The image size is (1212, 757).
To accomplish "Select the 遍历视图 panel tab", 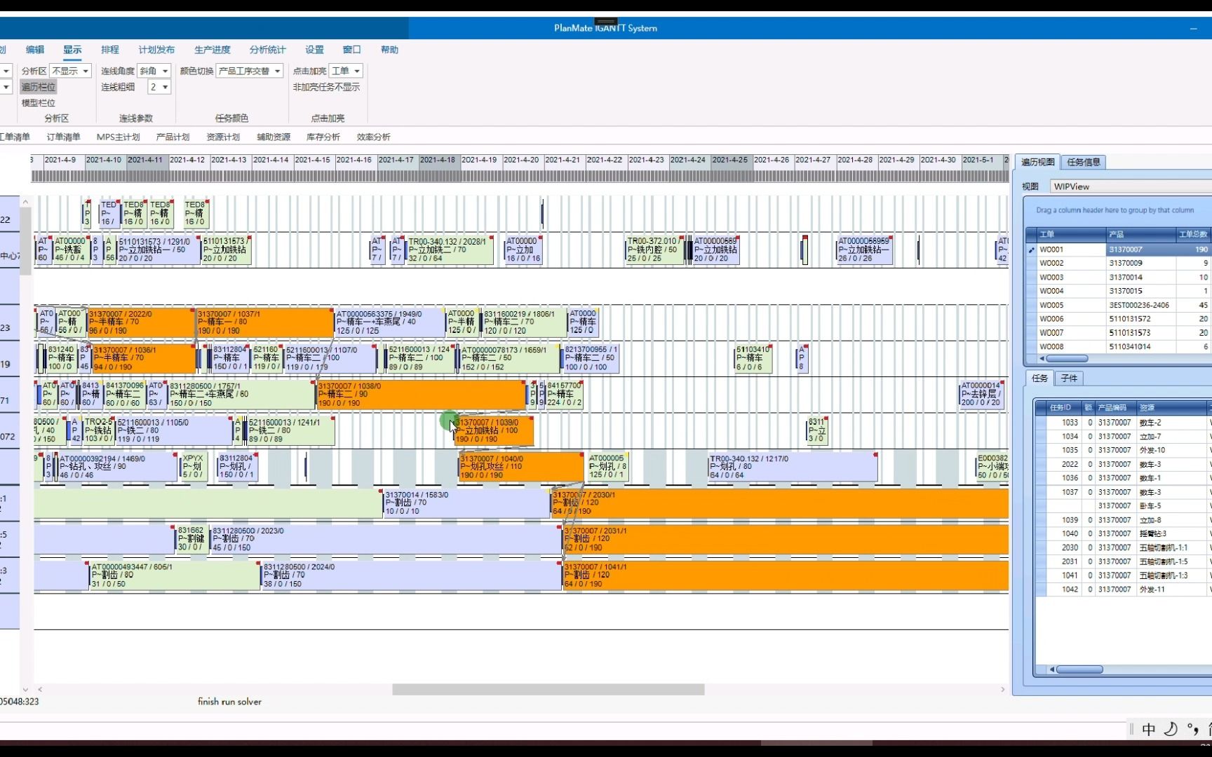I will pyautogui.click(x=1038, y=162).
